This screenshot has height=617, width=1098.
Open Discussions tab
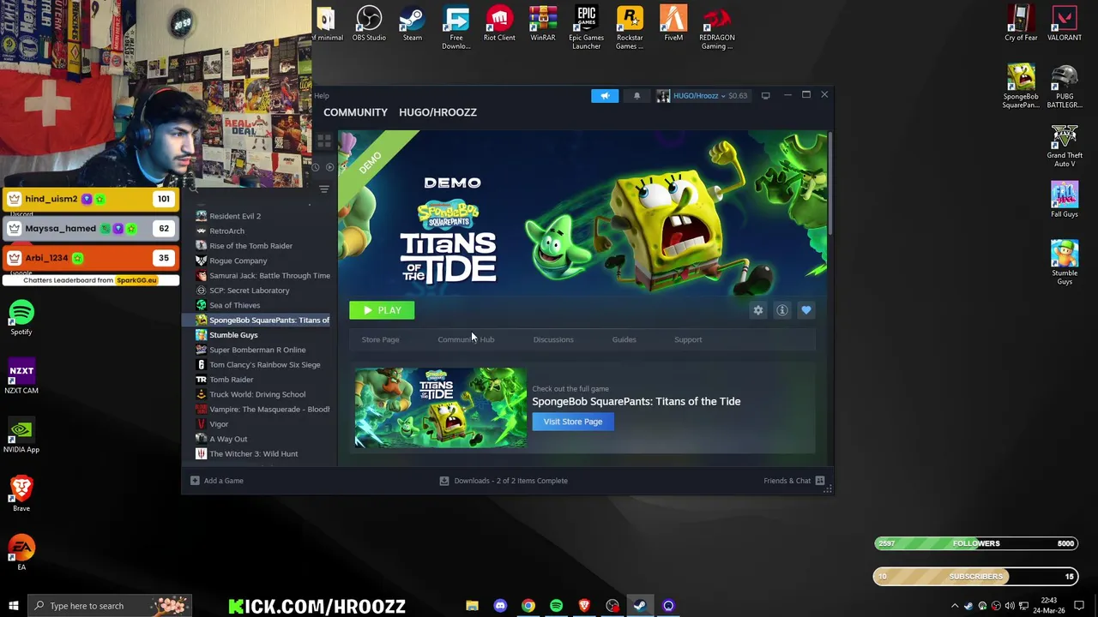[x=553, y=339]
